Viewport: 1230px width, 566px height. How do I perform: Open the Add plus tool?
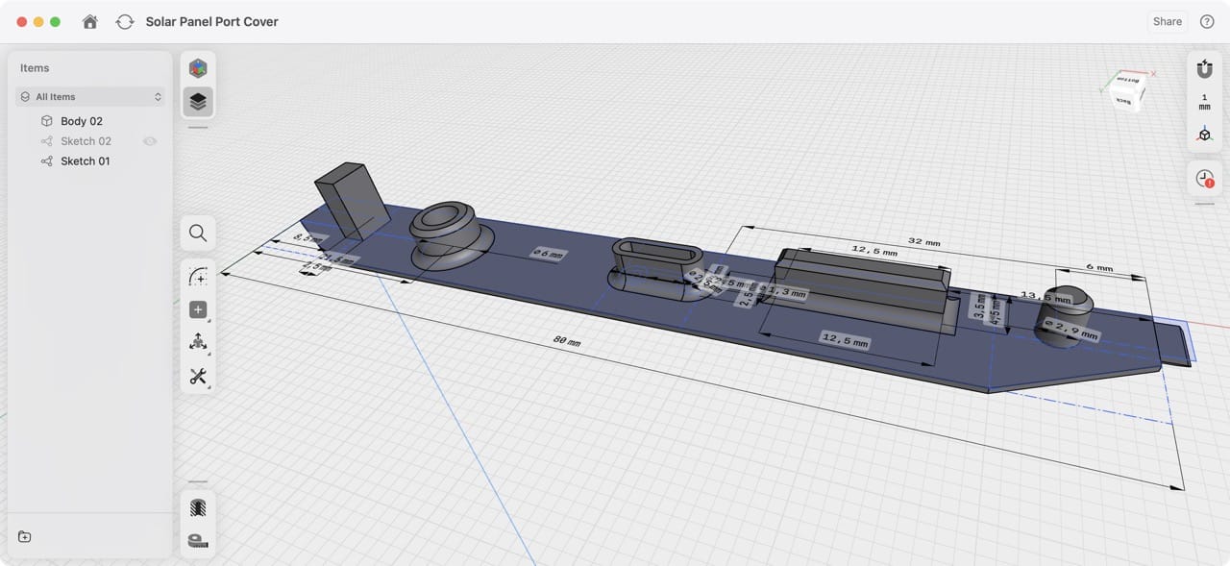pos(198,309)
